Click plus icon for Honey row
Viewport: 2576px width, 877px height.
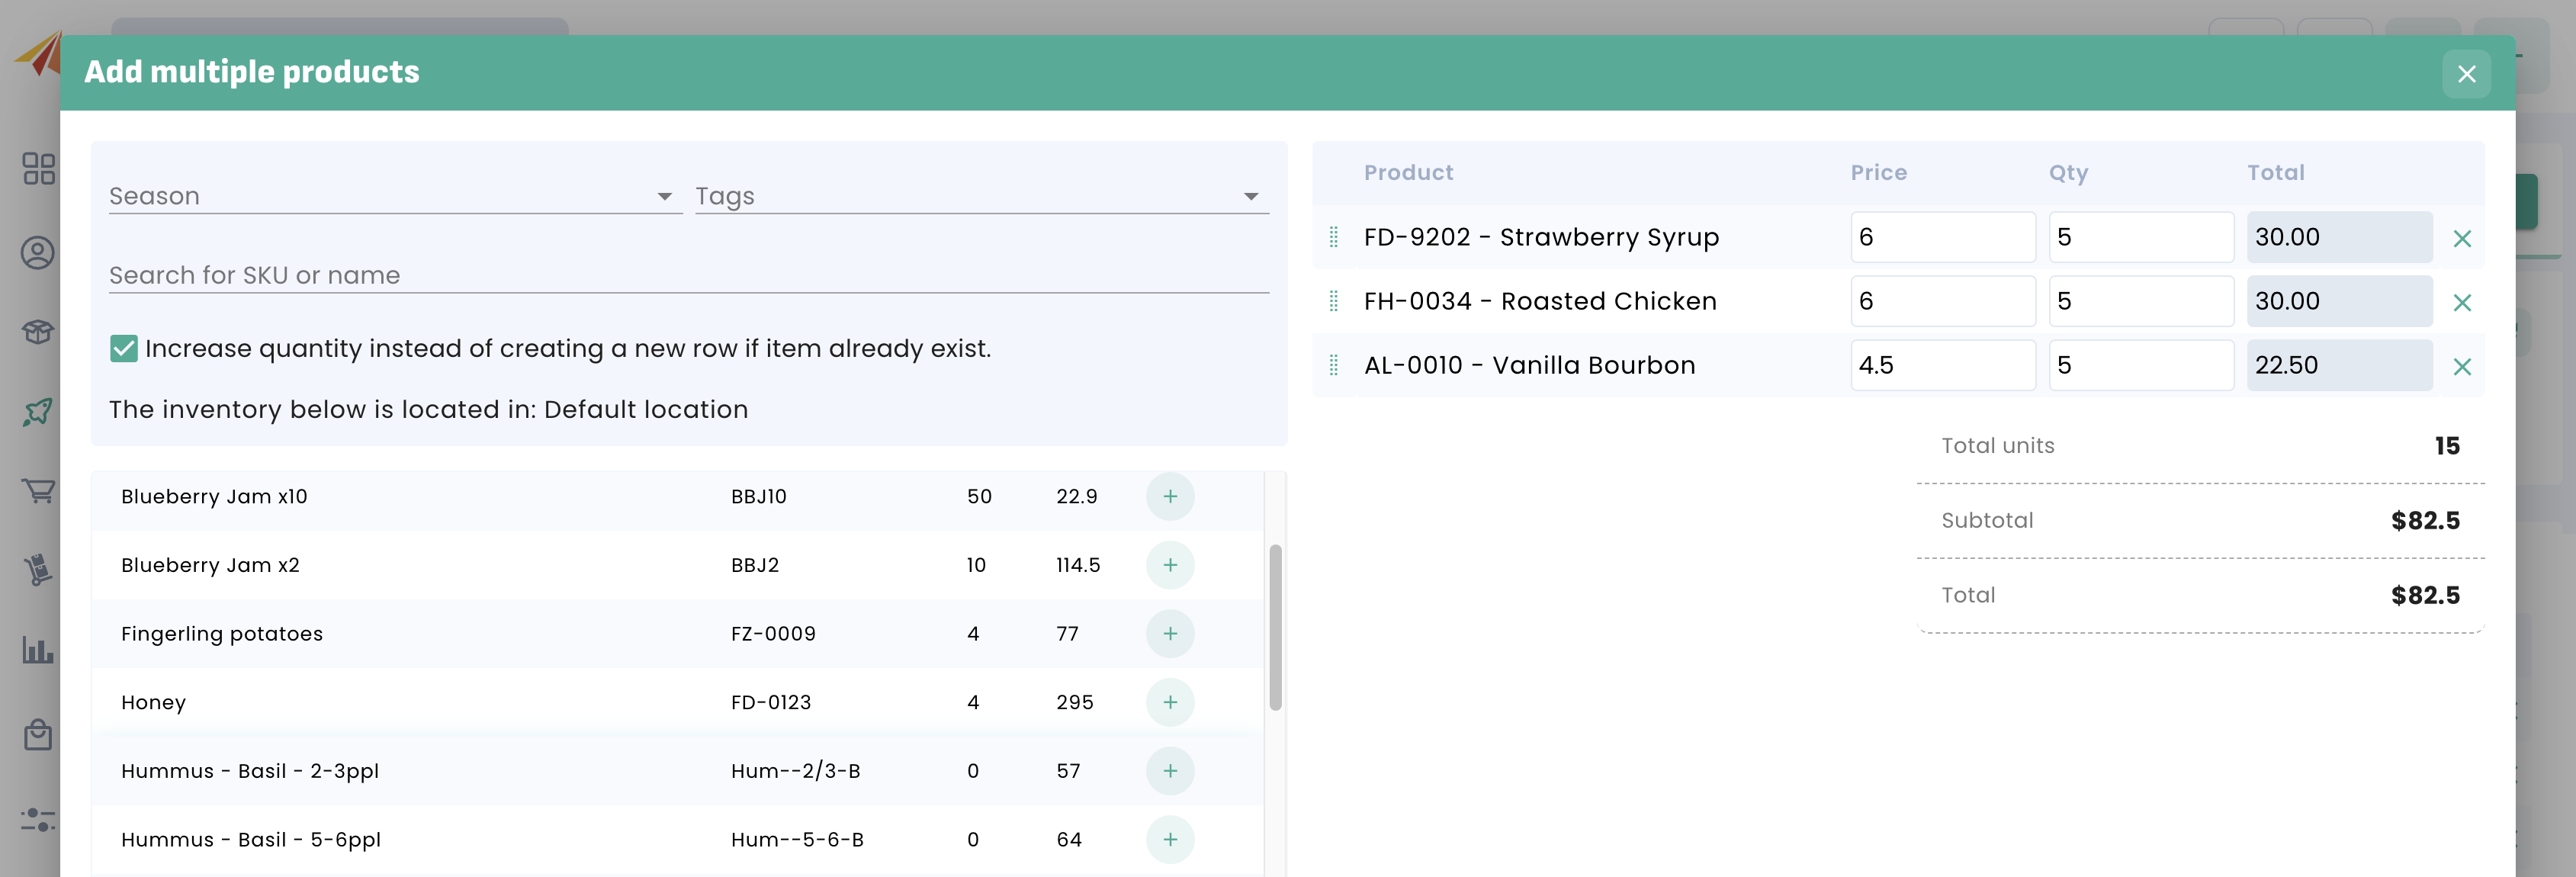point(1169,702)
